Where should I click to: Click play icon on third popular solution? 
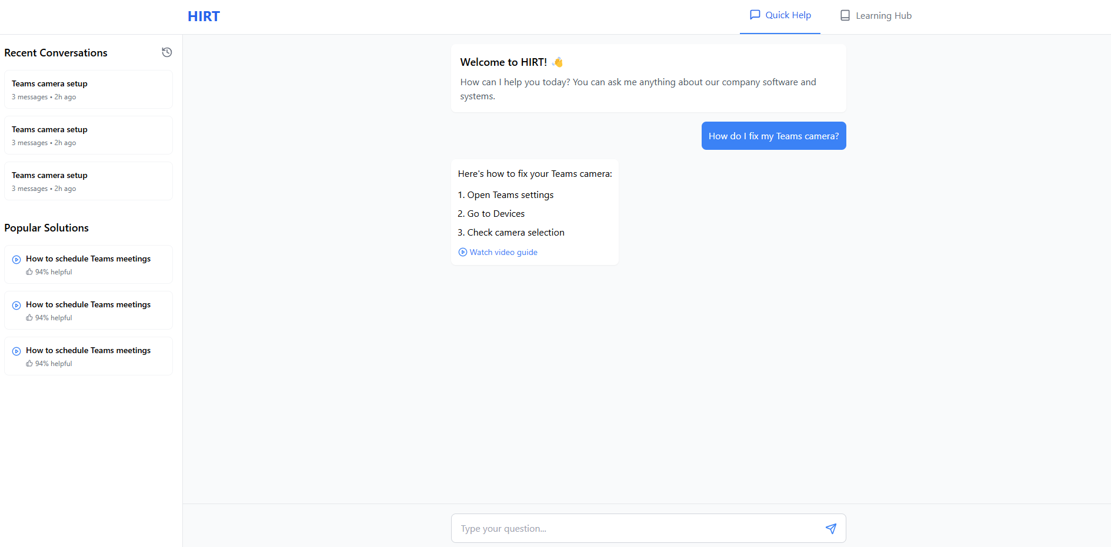coord(16,351)
